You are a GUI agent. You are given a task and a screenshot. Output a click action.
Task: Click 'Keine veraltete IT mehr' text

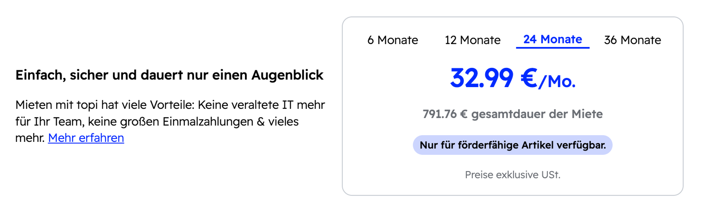click(261, 105)
